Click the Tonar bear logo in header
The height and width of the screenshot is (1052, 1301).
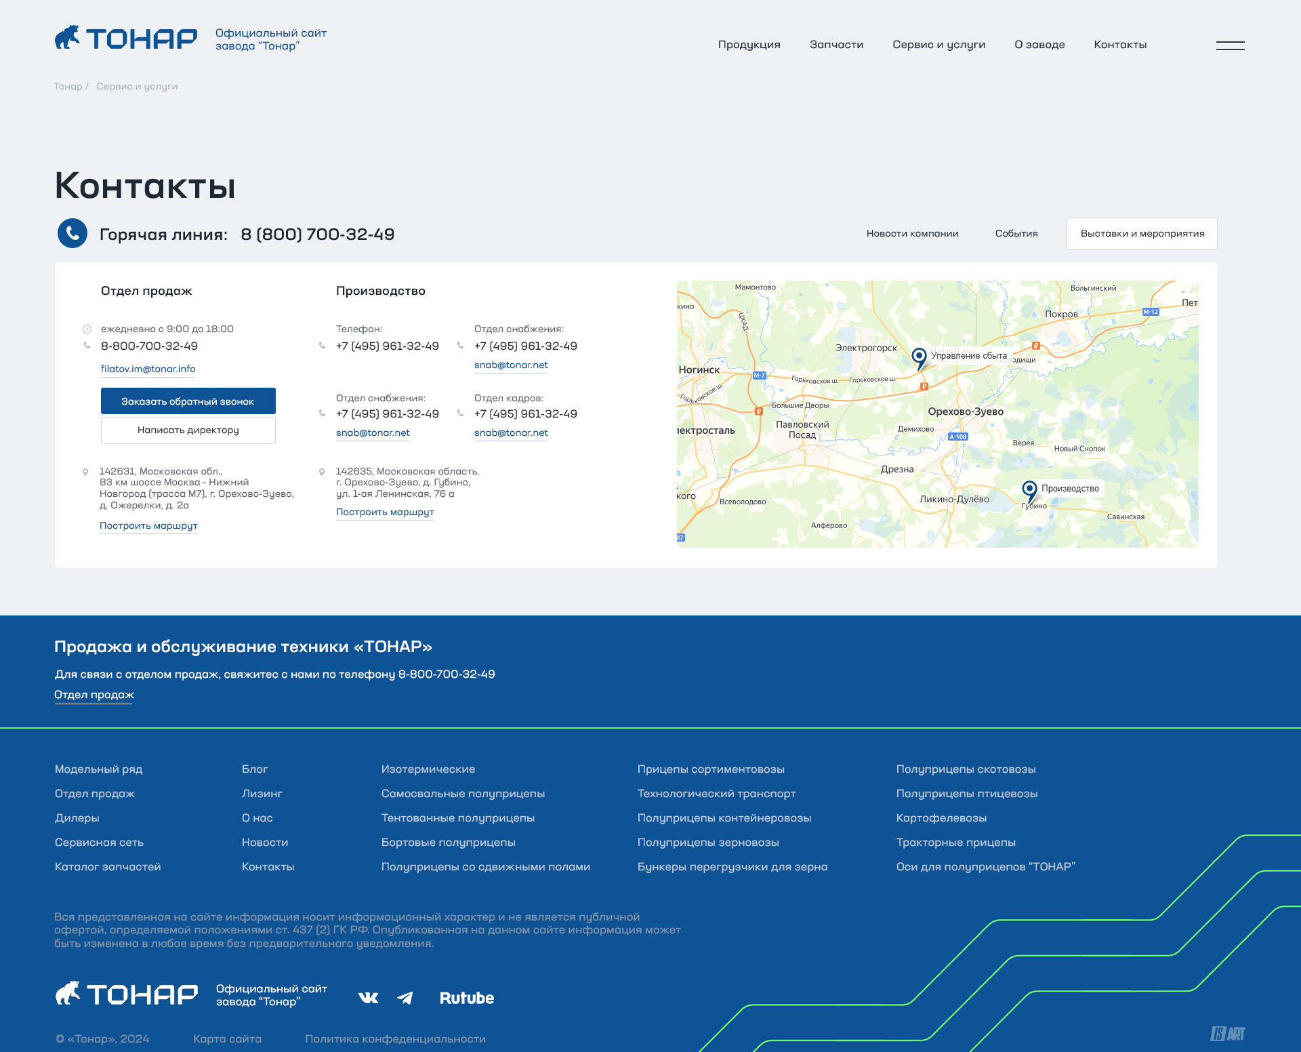pos(126,38)
